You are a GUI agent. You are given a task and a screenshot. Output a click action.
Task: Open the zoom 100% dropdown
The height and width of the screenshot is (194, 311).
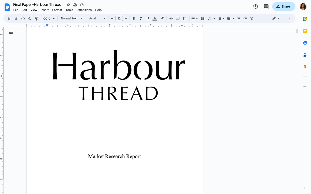coord(48,19)
